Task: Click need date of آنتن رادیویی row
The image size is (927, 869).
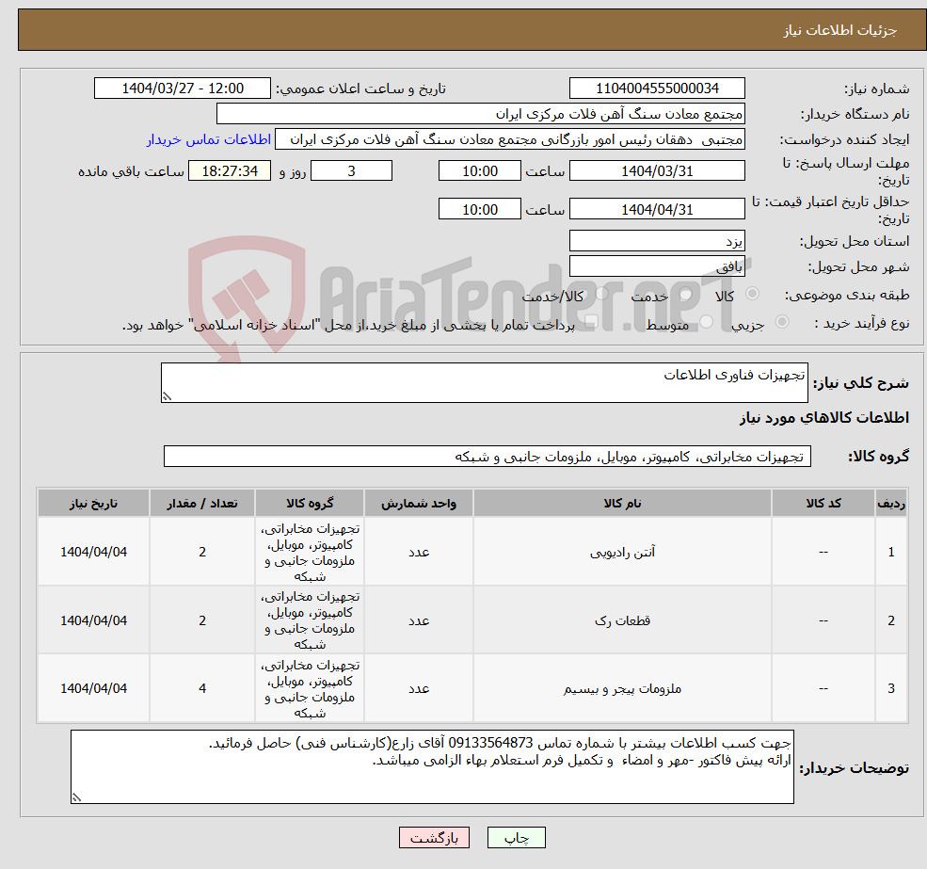Action: (x=93, y=552)
